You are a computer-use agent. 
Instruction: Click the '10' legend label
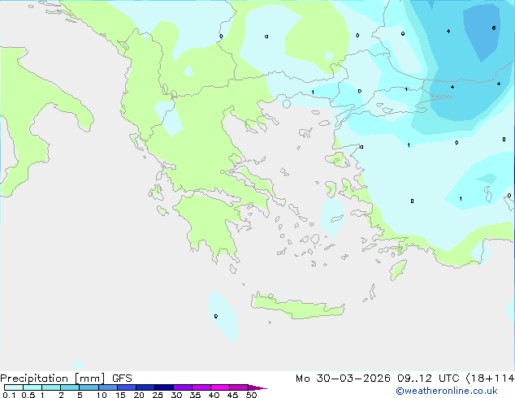[x=102, y=395]
